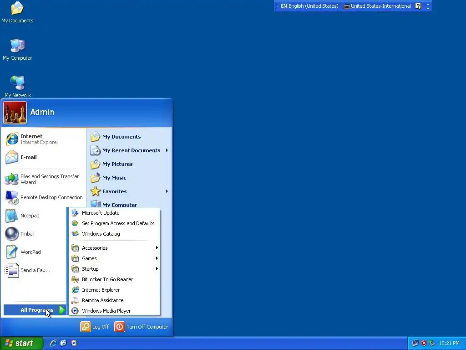Launch Files and Settings Transfer Wizard
Image resolution: width=466 pixels, height=350 pixels.
pyautogui.click(x=44, y=179)
